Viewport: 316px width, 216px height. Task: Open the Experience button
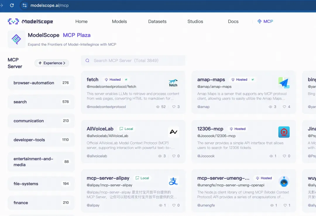pyautogui.click(x=52, y=63)
